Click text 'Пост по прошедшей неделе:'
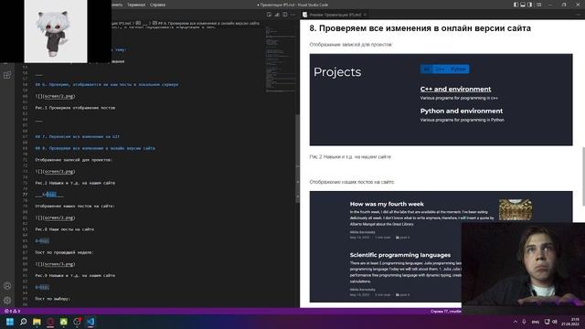Screen dimensions: 585x329 pyautogui.click(x=64, y=252)
